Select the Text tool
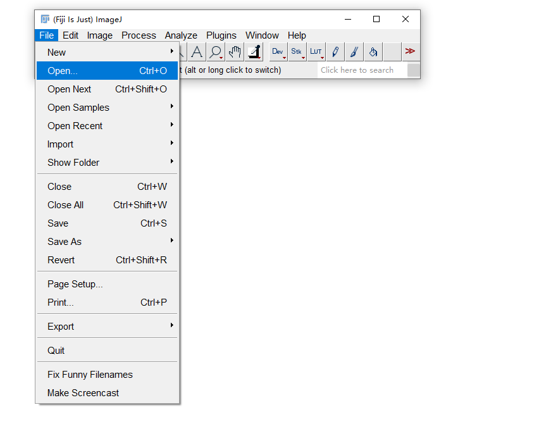This screenshot has height=431, width=558. (x=197, y=52)
